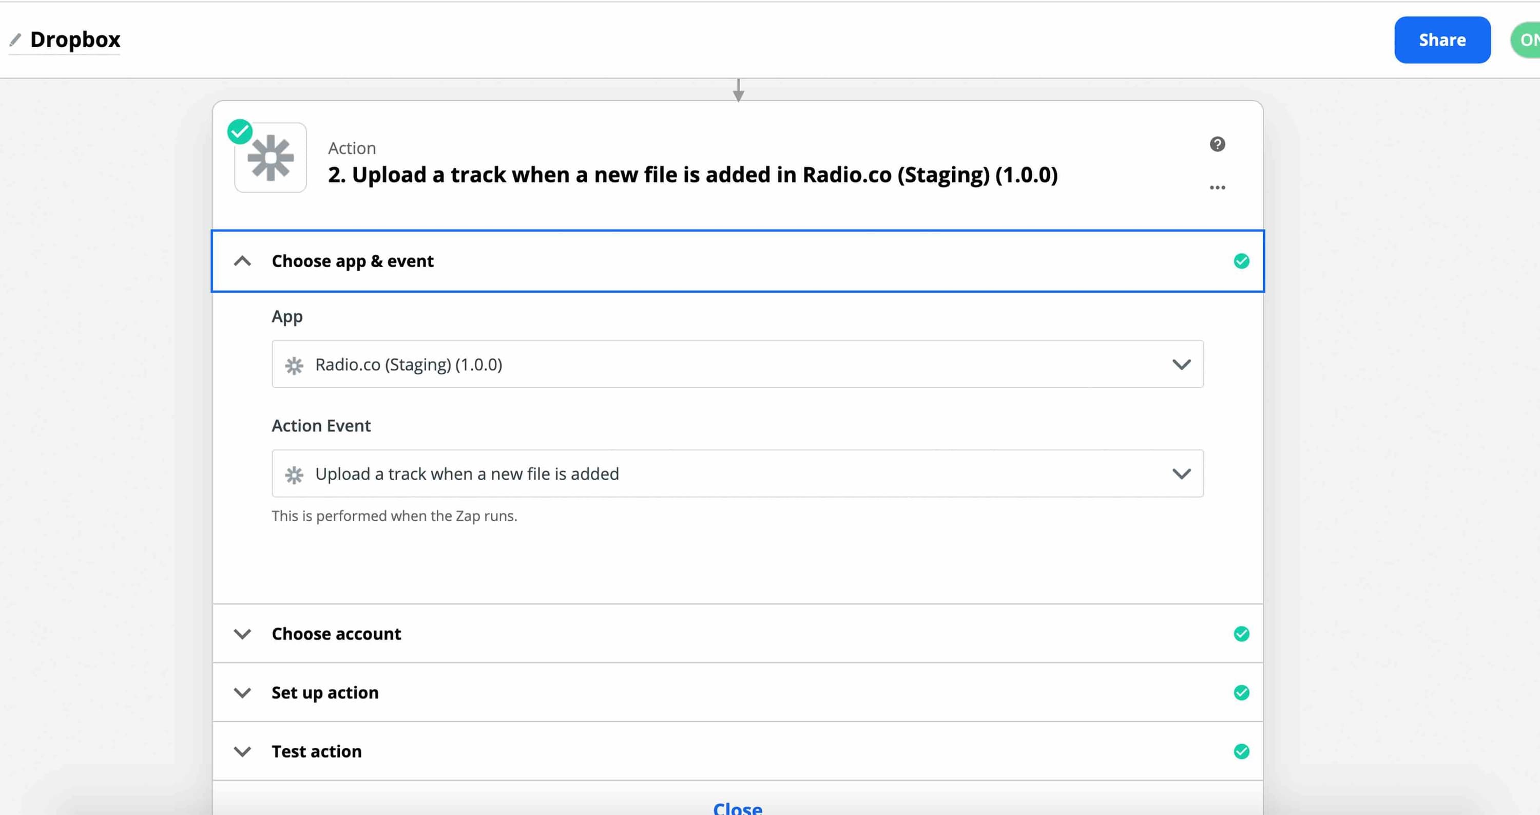Viewport: 1540px width, 815px height.
Task: Rename the Zap titled Dropbox
Action: 75,40
